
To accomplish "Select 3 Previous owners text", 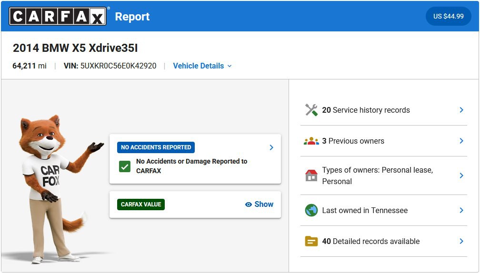I will click(353, 141).
